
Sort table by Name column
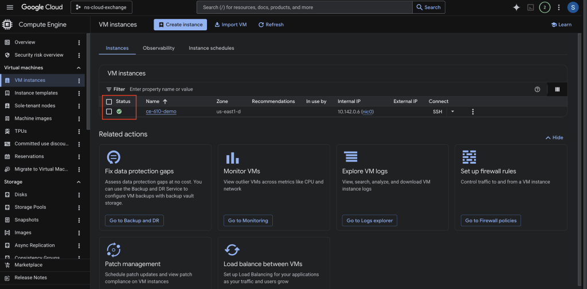(x=156, y=101)
